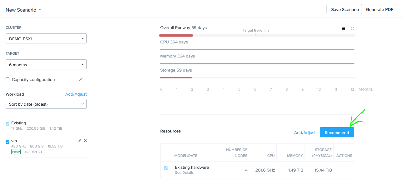This screenshot has height=180, width=403.
Task: Click the Target 6 months marker
Action: (x=256, y=35)
